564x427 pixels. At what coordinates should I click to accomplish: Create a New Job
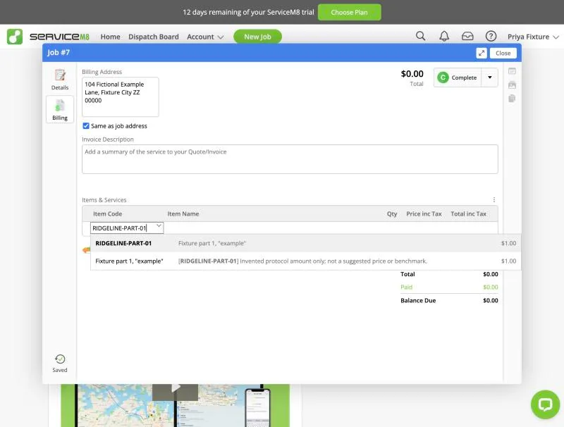(x=257, y=37)
